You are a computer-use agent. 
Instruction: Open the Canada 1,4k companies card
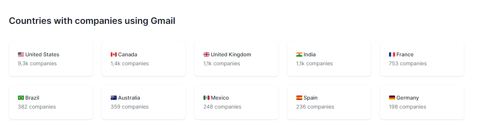144,59
